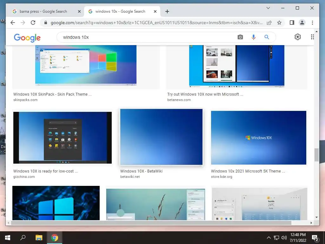Click the vertical scrollbar thumb

coord(316,155)
